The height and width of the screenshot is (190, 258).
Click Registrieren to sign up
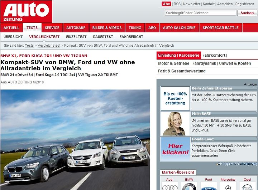[x=244, y=4]
